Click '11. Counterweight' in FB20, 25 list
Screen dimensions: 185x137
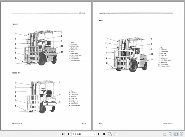[x=75, y=61]
